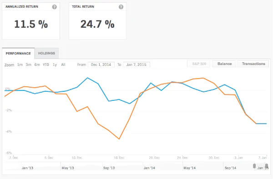Click the Annualized Return help icon
Image resolution: width=273 pixels, height=179 pixels.
click(x=54, y=7)
